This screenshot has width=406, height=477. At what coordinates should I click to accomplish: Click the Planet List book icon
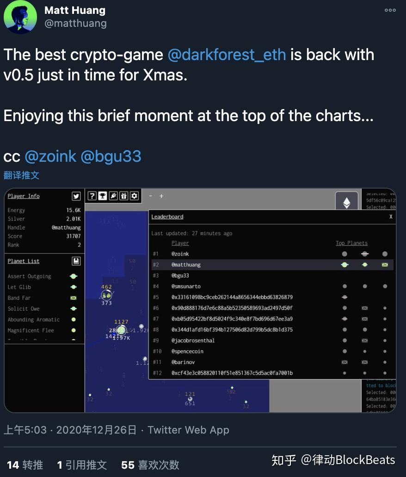pos(76,261)
